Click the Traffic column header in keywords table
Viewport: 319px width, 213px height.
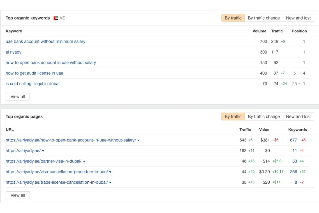(x=277, y=31)
